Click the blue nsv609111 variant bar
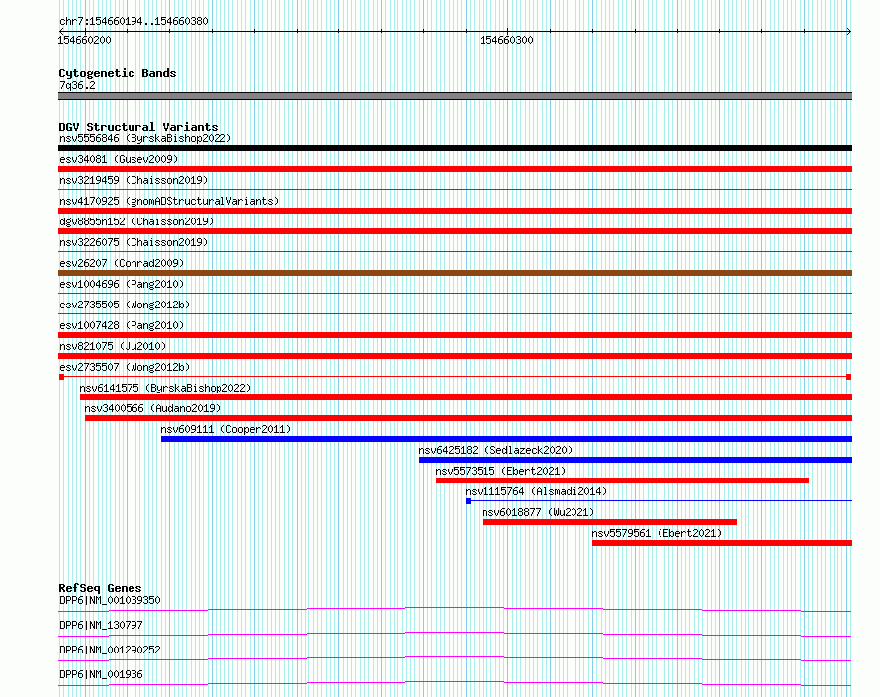This screenshot has width=880, height=697. point(507,439)
